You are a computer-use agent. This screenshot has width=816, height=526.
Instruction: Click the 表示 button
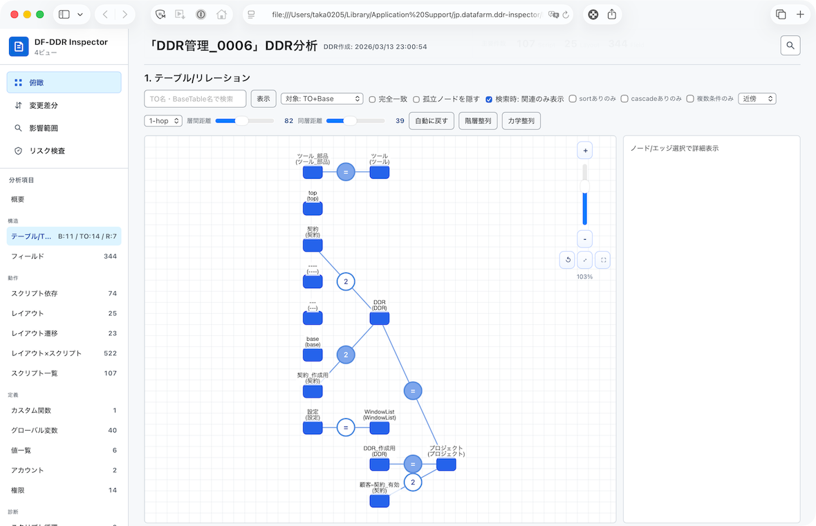[x=263, y=98]
